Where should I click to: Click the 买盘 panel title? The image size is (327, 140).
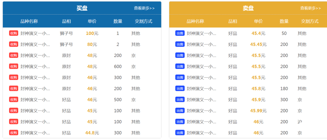[82, 8]
